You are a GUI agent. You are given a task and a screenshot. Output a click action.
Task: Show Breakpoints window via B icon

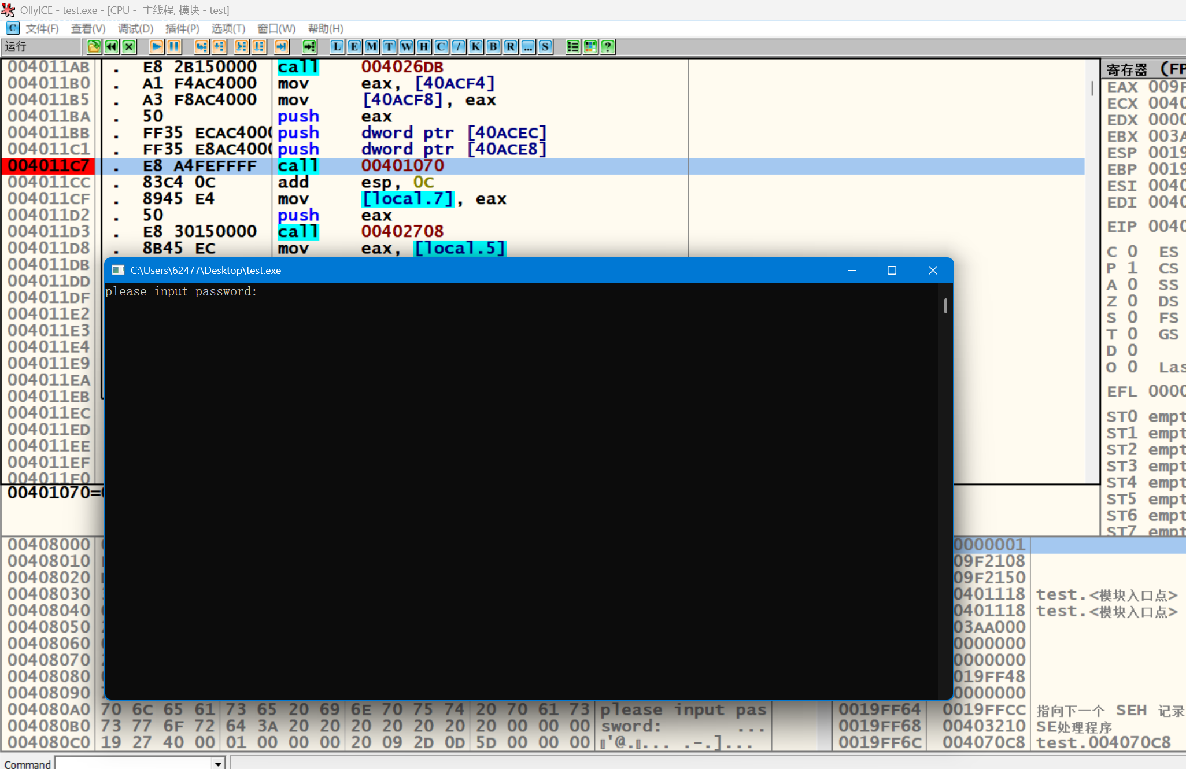(x=493, y=47)
